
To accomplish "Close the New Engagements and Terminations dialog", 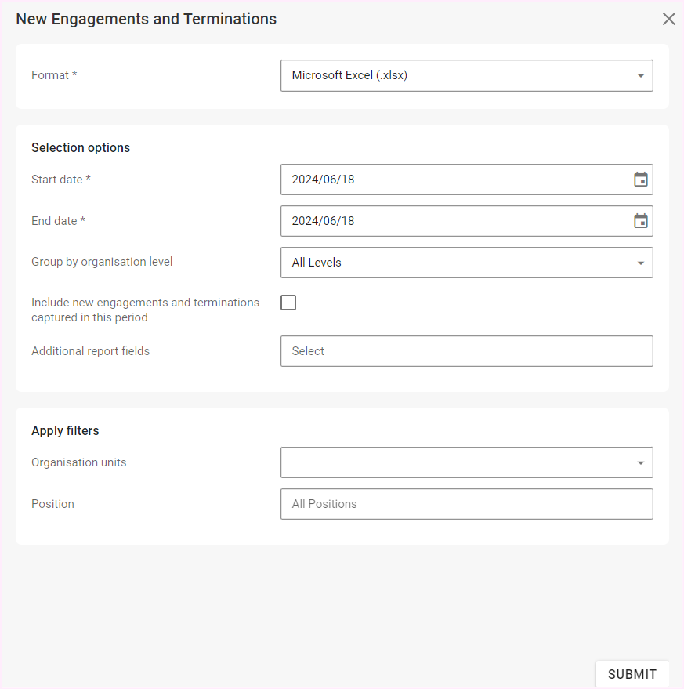I will click(x=668, y=19).
